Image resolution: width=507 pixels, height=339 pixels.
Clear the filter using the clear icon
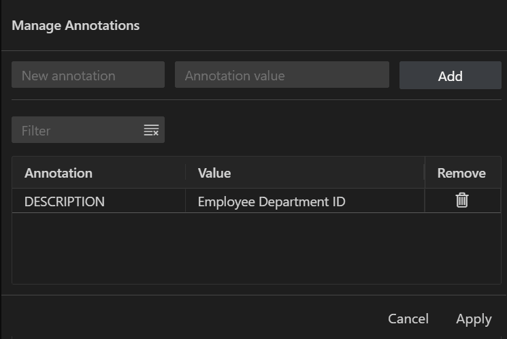[151, 130]
